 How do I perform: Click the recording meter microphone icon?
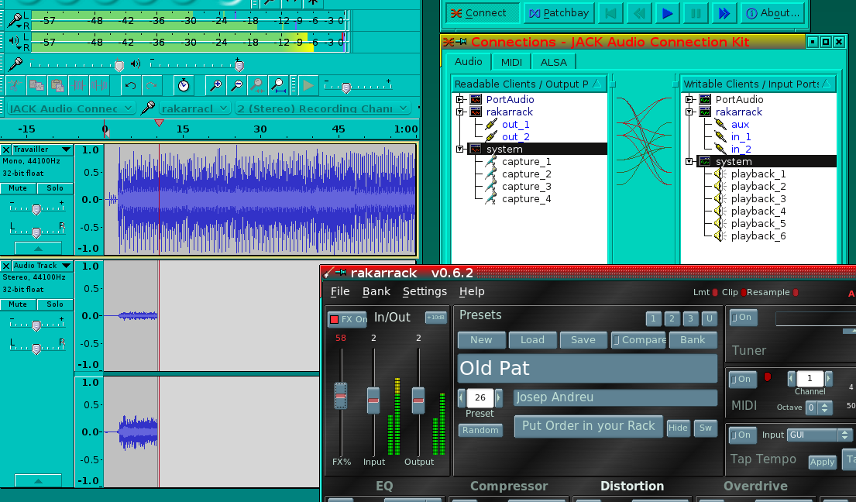15,21
